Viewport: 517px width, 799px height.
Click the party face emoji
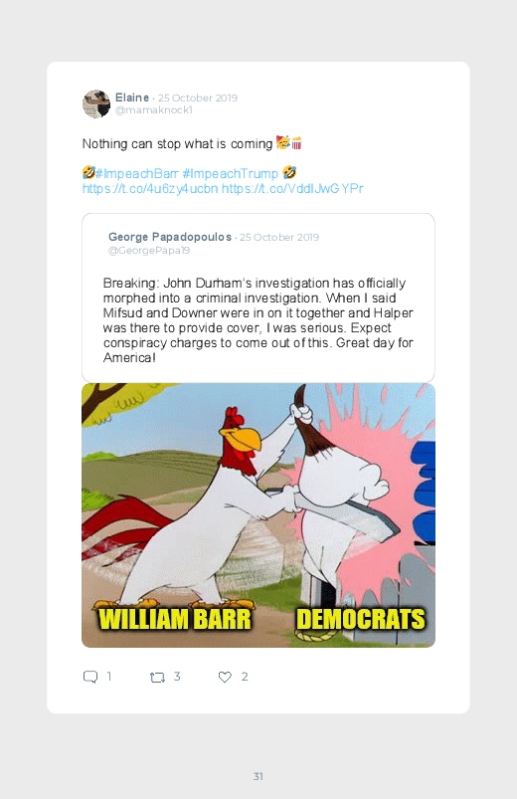click(282, 143)
